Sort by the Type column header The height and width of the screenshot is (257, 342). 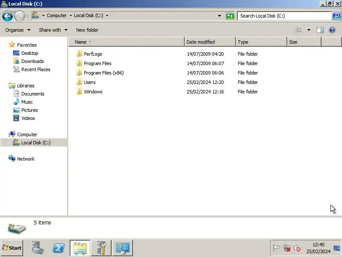[261, 42]
